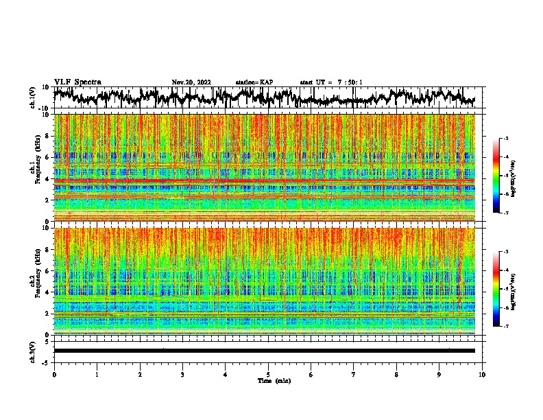The height and width of the screenshot is (420, 543).
Task: Click the ch.1 voltage waveform trace
Action: click(x=264, y=97)
